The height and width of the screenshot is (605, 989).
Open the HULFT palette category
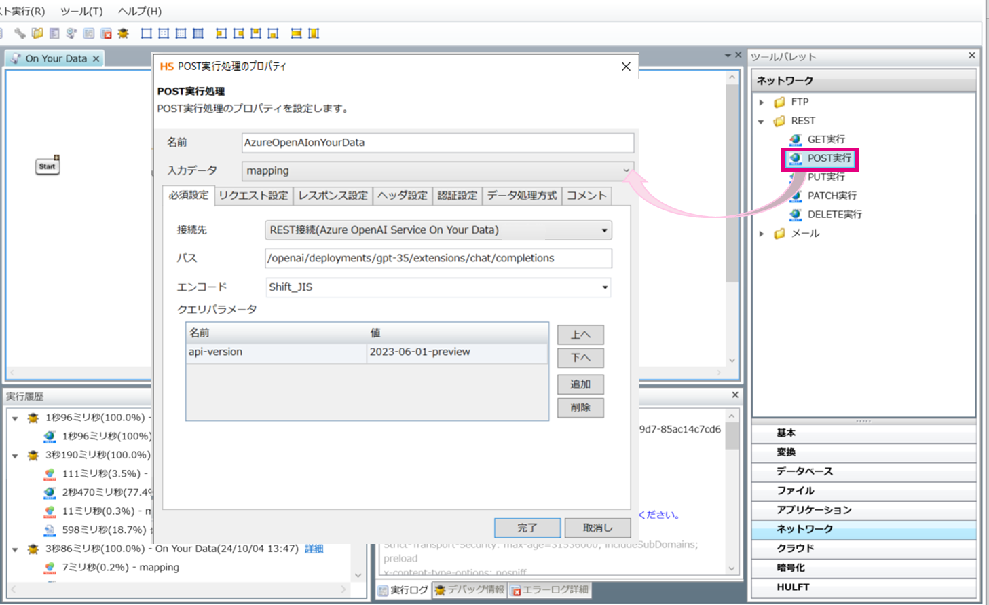[863, 587]
